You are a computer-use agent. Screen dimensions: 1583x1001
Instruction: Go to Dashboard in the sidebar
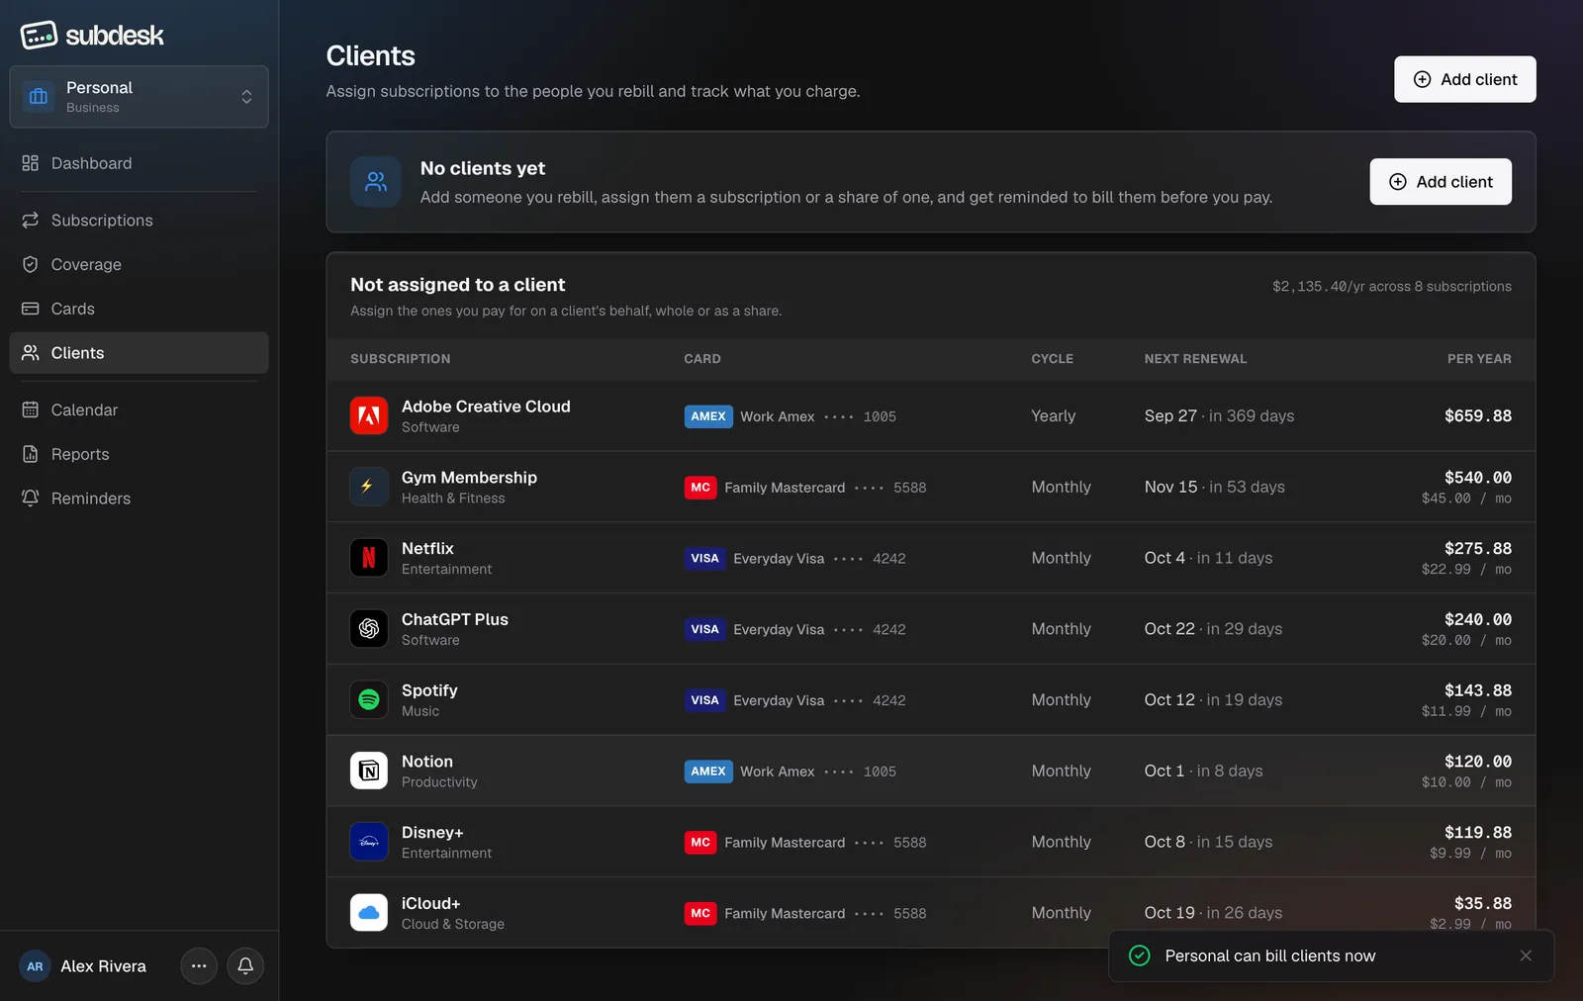[139, 163]
